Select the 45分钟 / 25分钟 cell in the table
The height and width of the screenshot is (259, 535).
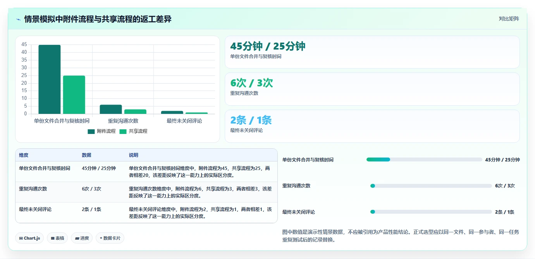pyautogui.click(x=99, y=168)
